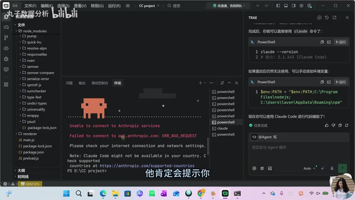
Task: Close the TRAE panel
Action: (347, 17)
